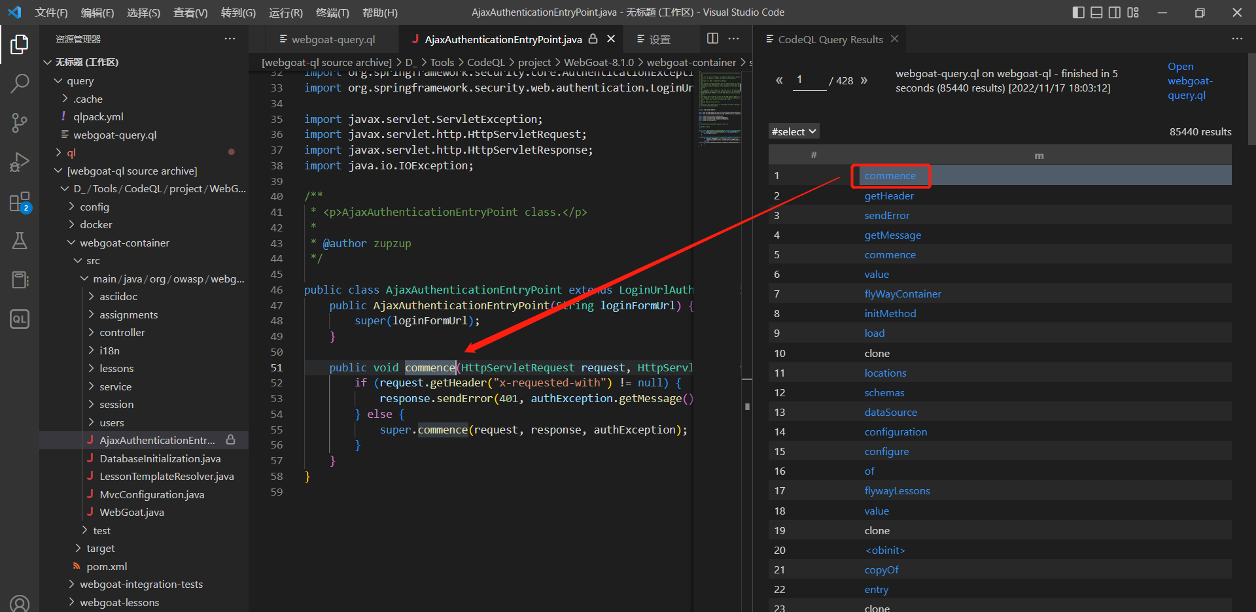Collapse the webgoat-container folder
Screen dimensions: 1256x612
[x=72, y=243]
